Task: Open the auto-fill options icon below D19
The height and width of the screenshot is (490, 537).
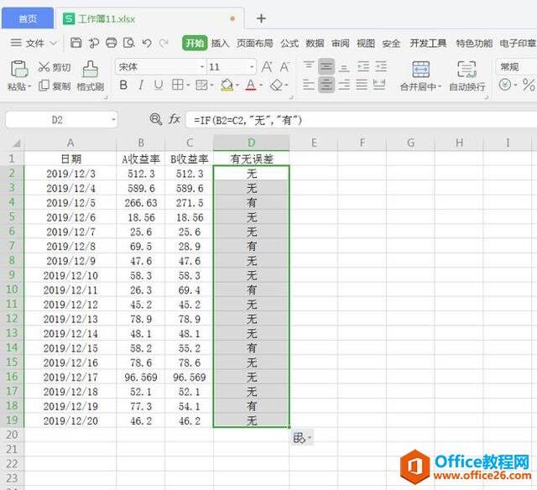Action: click(x=302, y=438)
